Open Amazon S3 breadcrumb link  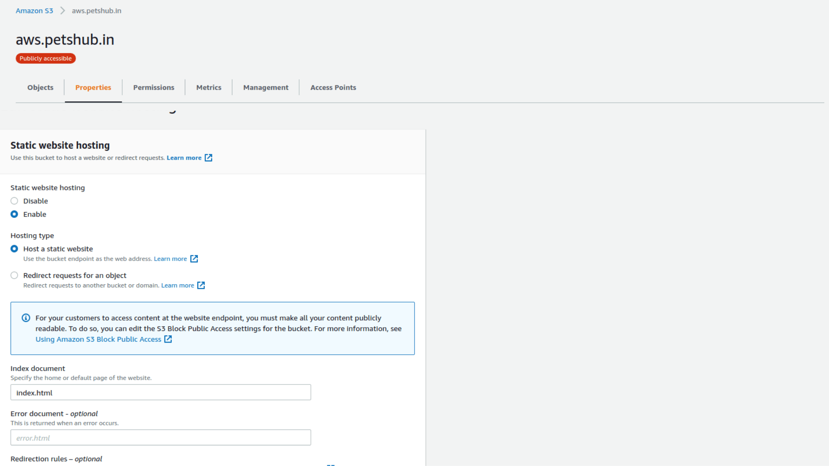(34, 11)
